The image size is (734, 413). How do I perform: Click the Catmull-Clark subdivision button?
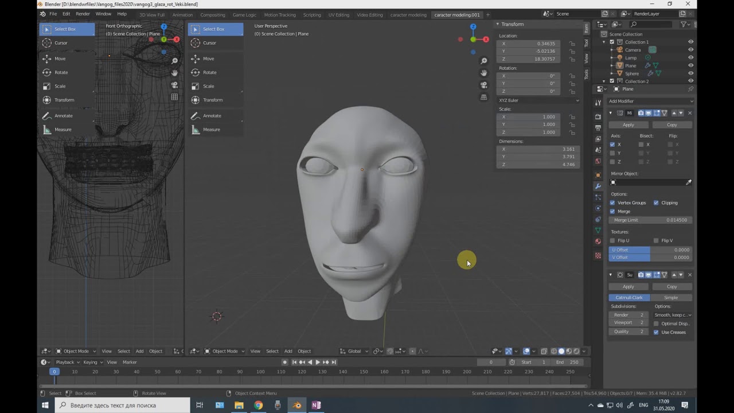629,298
